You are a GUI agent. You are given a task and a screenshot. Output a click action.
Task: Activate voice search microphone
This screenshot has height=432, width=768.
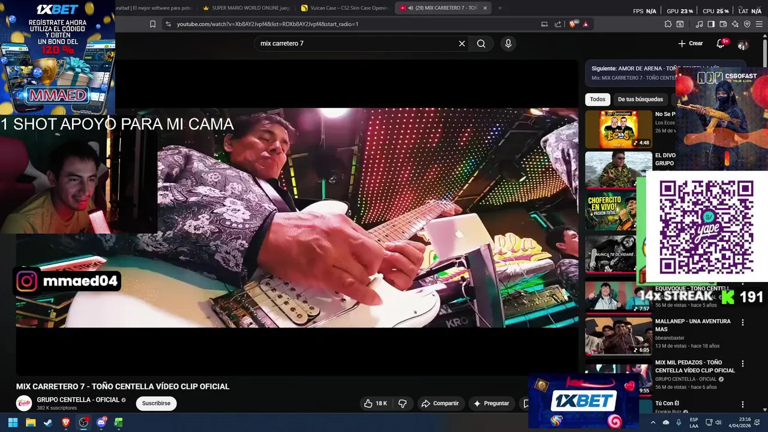(x=508, y=43)
